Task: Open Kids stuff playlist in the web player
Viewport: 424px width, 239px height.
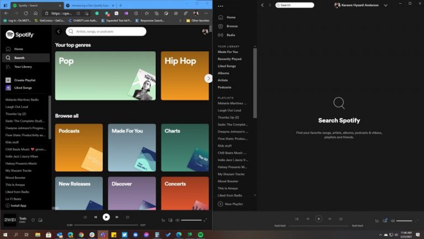Action: coord(12,142)
